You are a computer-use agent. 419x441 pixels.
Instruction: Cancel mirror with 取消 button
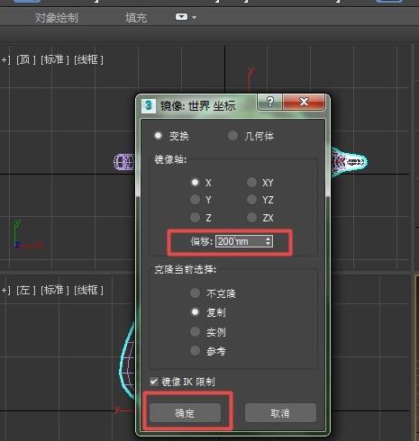(x=280, y=413)
